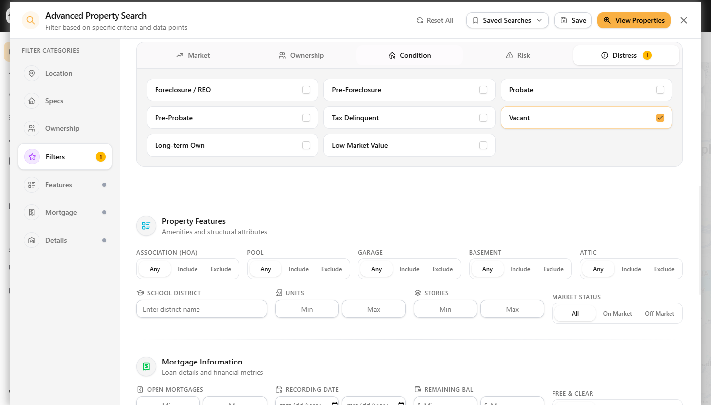This screenshot has width=711, height=405.
Task: Set Attic to Include
Action: click(x=631, y=269)
